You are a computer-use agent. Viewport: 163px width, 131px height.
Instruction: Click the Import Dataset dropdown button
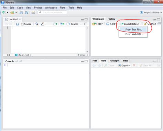tap(130, 24)
